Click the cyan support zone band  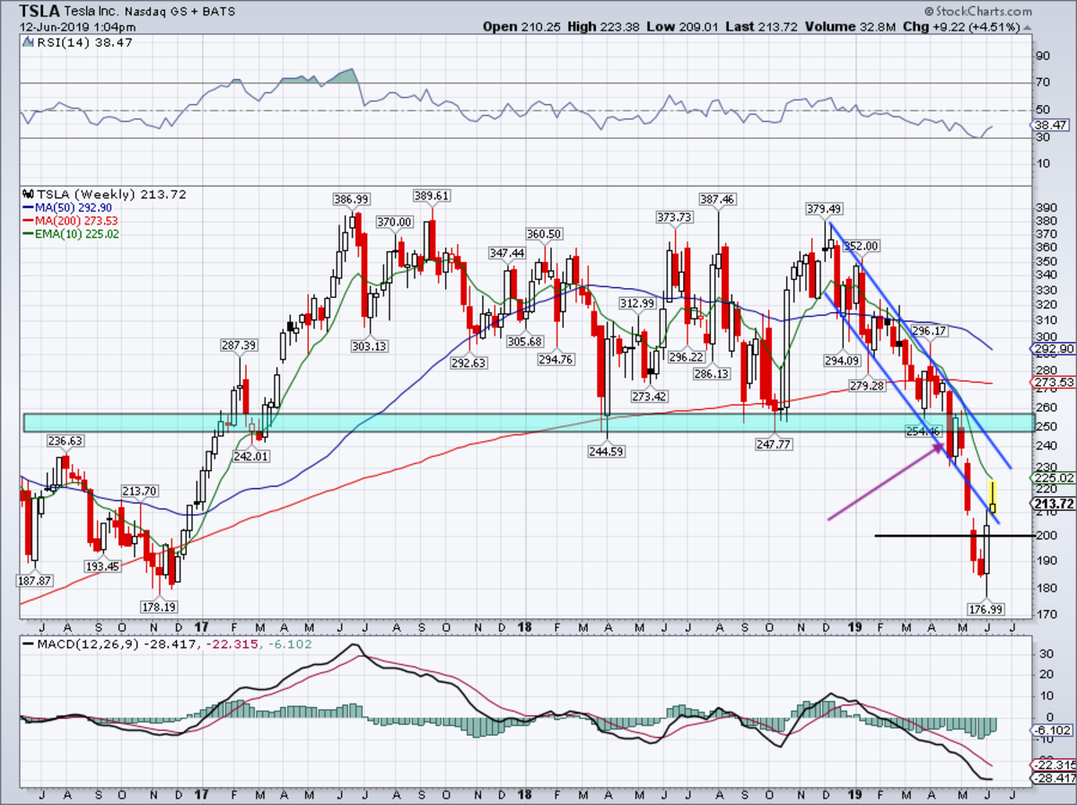tap(530, 423)
